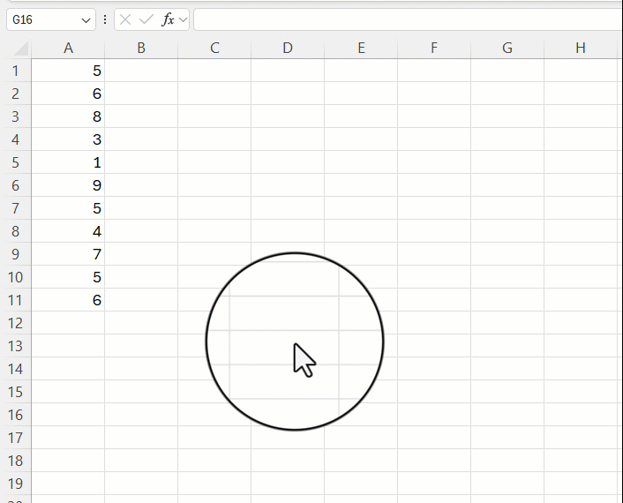The height and width of the screenshot is (503, 623).
Task: Select row 14 header
Action: [x=16, y=369]
